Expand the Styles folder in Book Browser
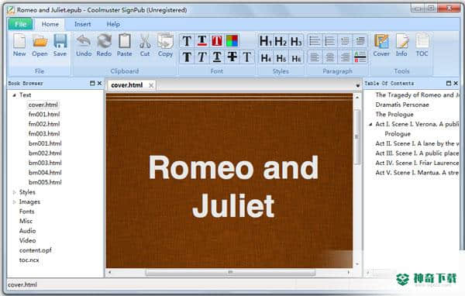 click(x=14, y=192)
